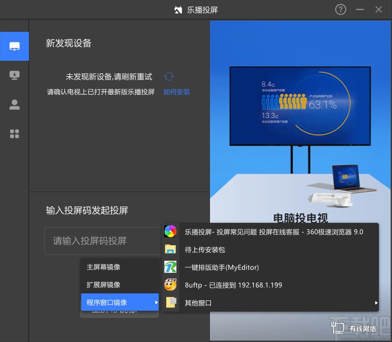Click the 其他窗口 notepad icon
This screenshot has height=342, width=392.
click(x=171, y=302)
